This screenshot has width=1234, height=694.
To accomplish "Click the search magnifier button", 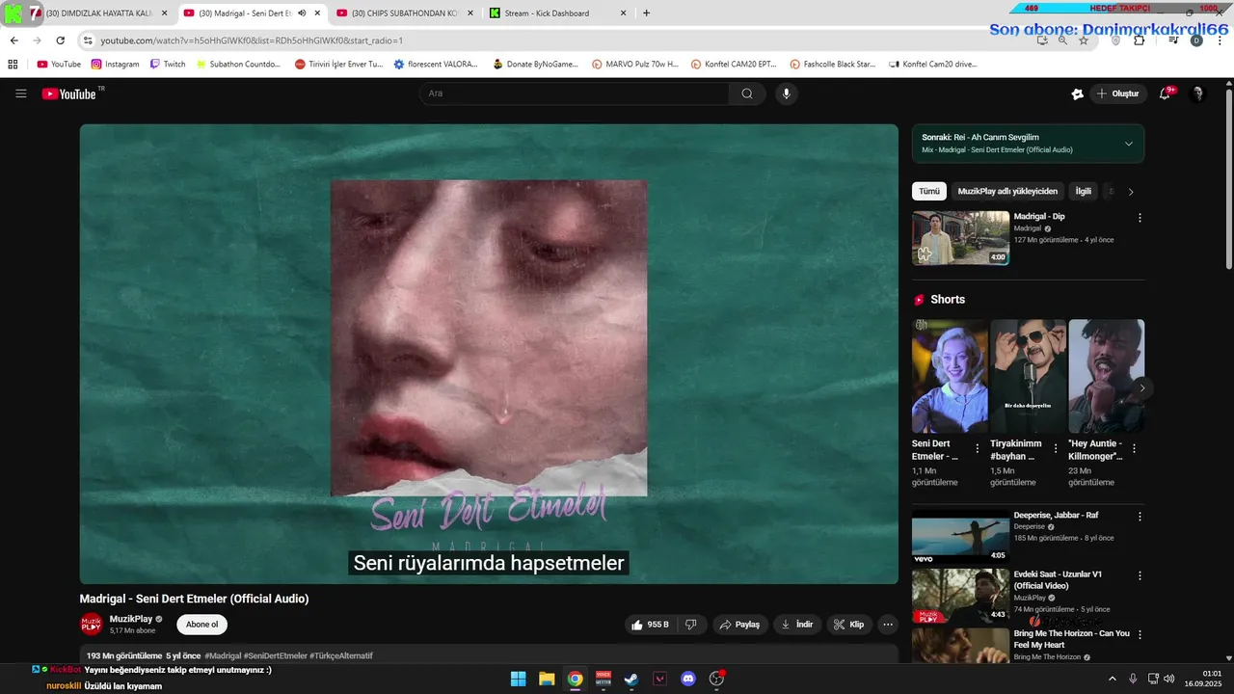I will point(747,93).
